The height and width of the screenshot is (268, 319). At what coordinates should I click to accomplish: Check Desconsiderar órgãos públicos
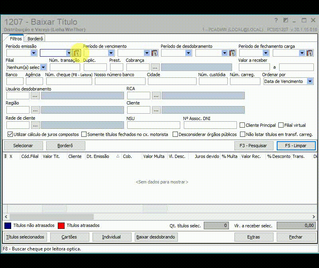(175, 134)
